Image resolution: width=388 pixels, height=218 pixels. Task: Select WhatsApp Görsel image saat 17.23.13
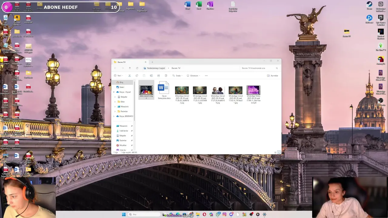coord(200,94)
